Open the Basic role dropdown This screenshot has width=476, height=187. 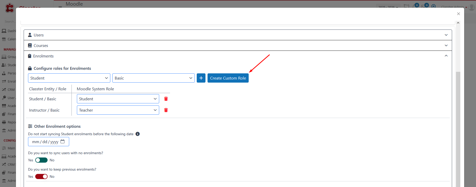coord(153,78)
